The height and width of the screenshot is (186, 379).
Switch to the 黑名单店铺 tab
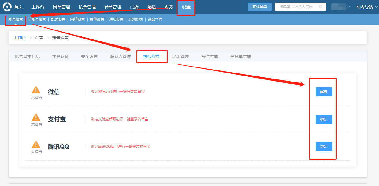click(x=240, y=56)
